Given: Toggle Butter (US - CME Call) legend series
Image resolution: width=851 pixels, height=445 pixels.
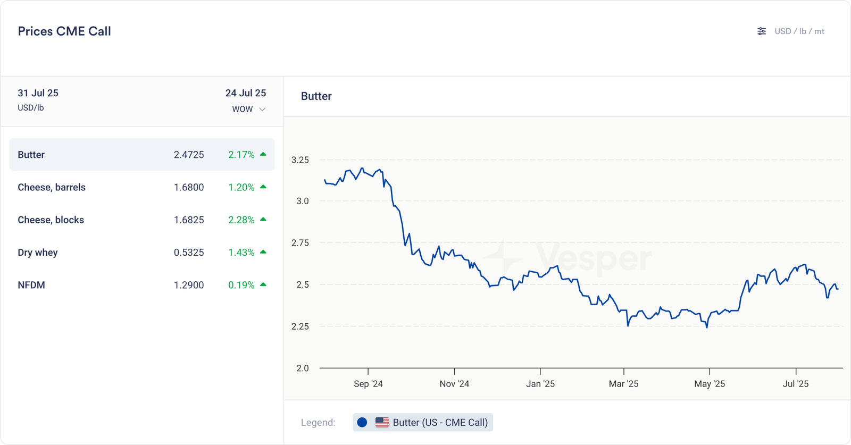Looking at the screenshot, I should coord(440,423).
